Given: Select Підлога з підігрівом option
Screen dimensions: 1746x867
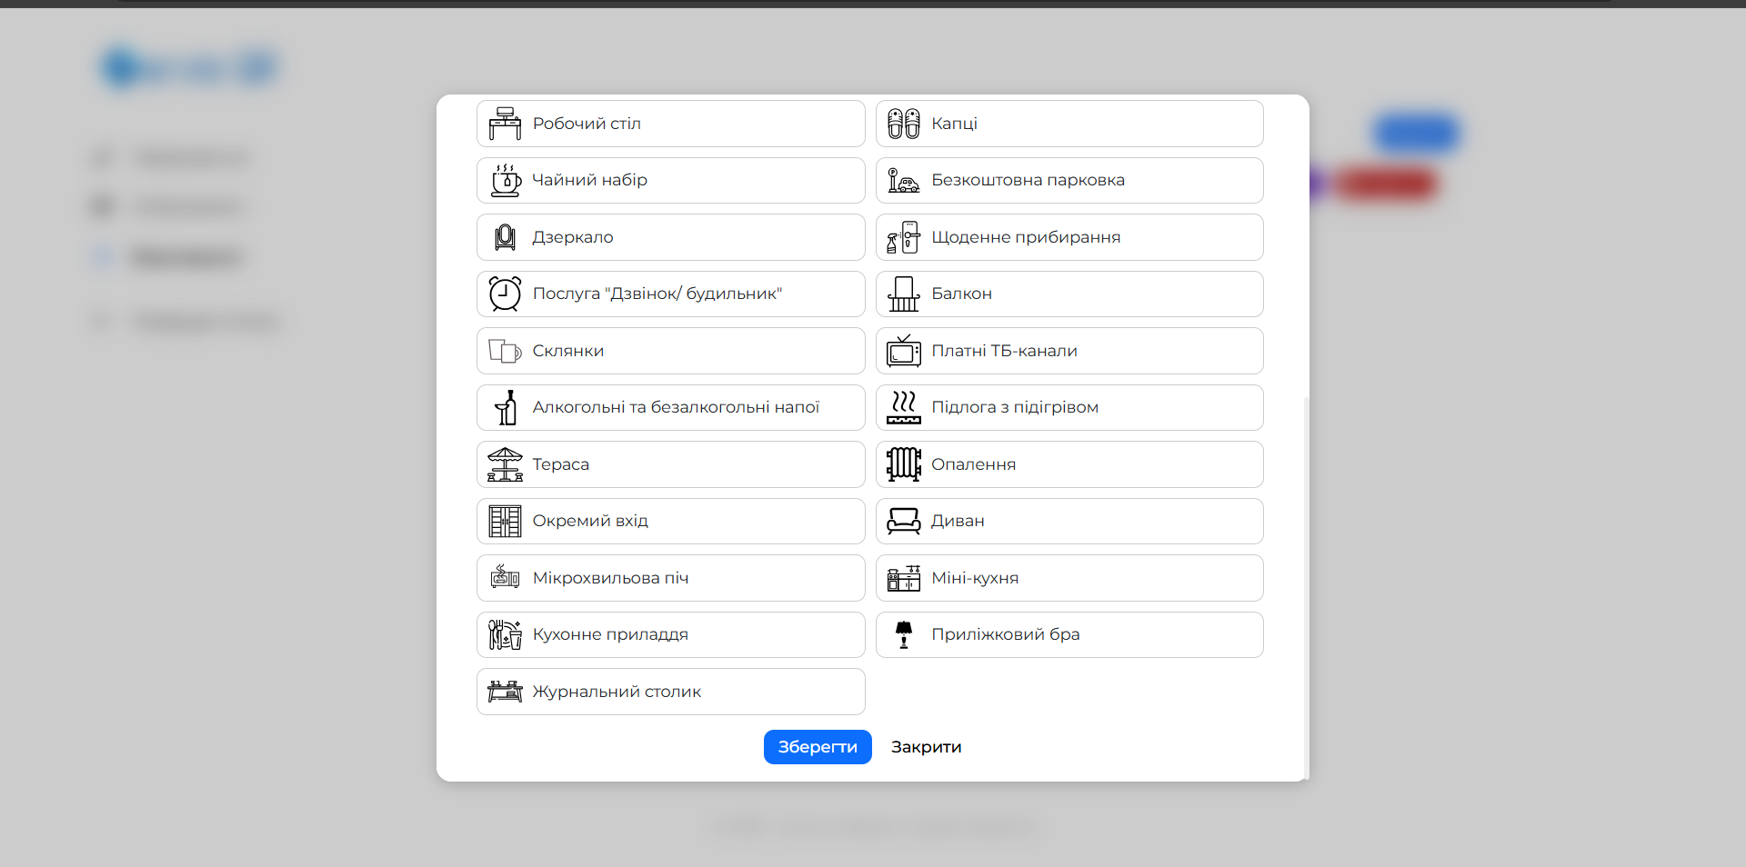Looking at the screenshot, I should point(1069,407).
